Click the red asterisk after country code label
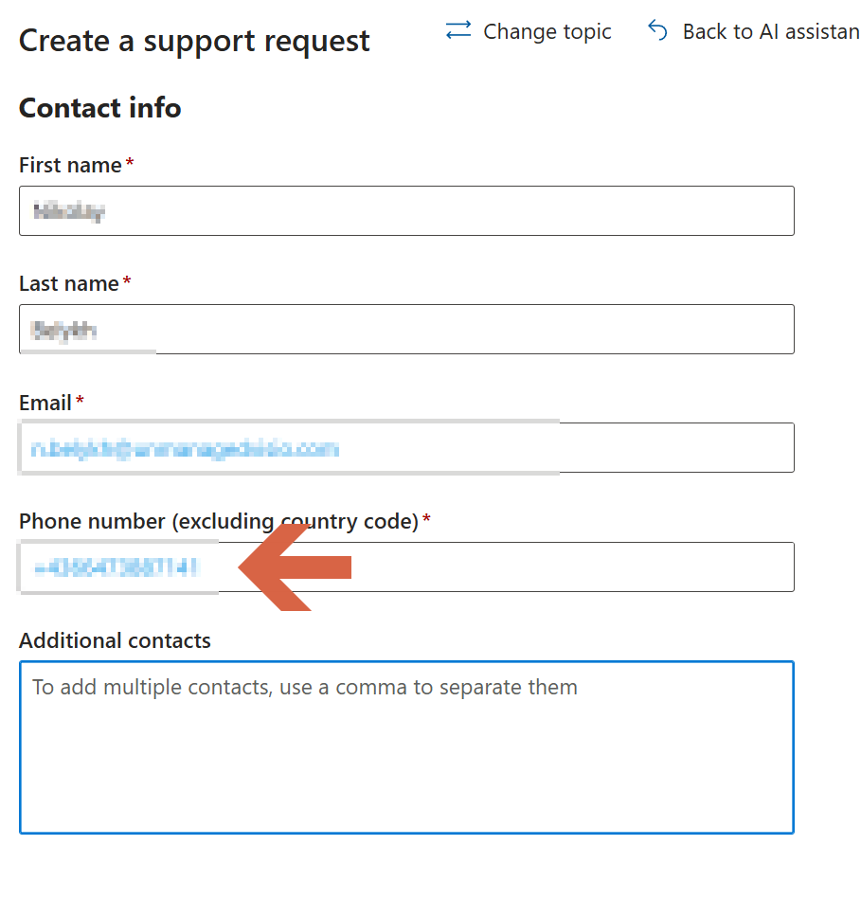Viewport: 861px width, 899px height. [426, 519]
